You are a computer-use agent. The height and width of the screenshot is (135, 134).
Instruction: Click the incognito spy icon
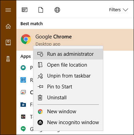(40, 122)
